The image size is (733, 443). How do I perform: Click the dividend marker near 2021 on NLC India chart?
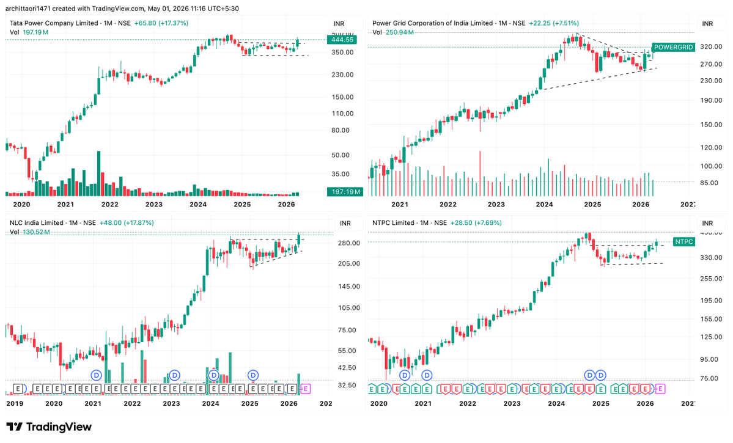97,375
